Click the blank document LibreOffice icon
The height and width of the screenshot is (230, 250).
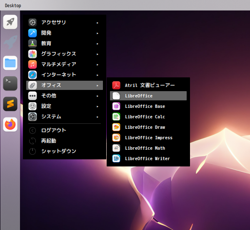point(116,96)
